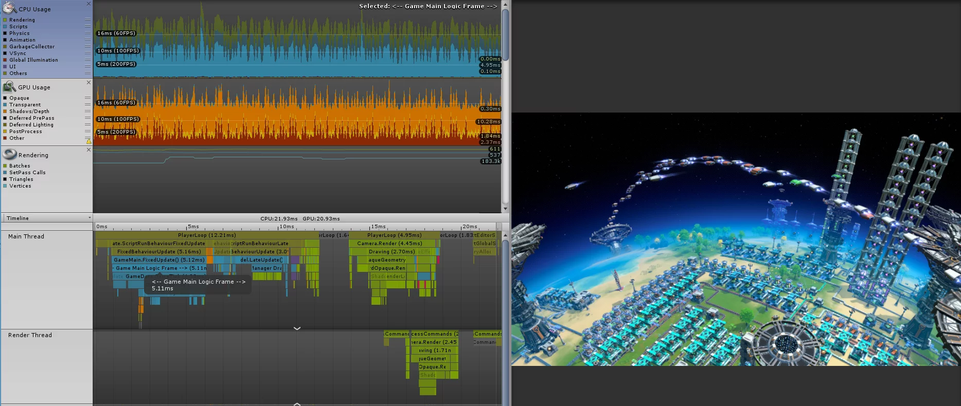Click the charts vertical scrollbar thumb
961x406 pixels.
505,34
